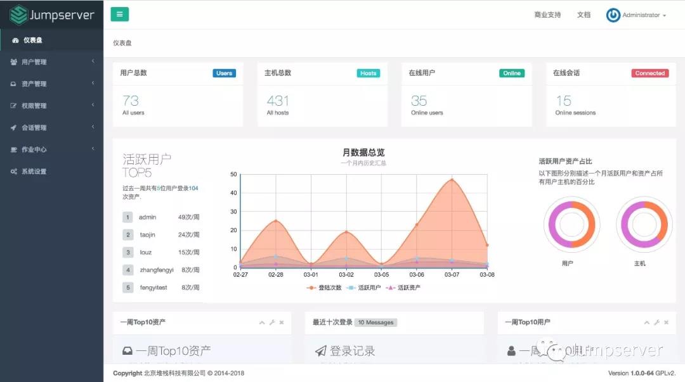Open 系统设置 from the sidebar
685x382 pixels.
(34, 172)
